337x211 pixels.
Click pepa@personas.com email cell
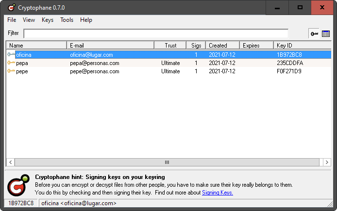tap(95, 63)
